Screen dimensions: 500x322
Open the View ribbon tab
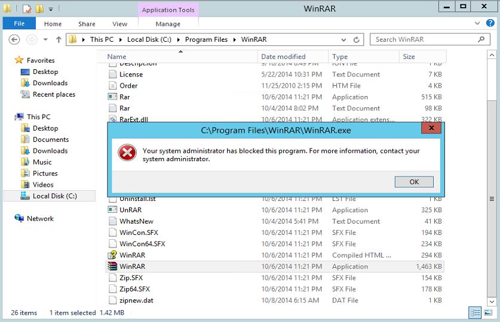(x=119, y=24)
